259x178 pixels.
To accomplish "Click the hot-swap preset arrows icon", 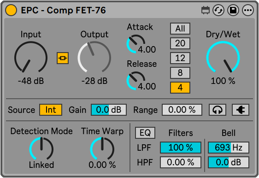I will click(x=218, y=10).
